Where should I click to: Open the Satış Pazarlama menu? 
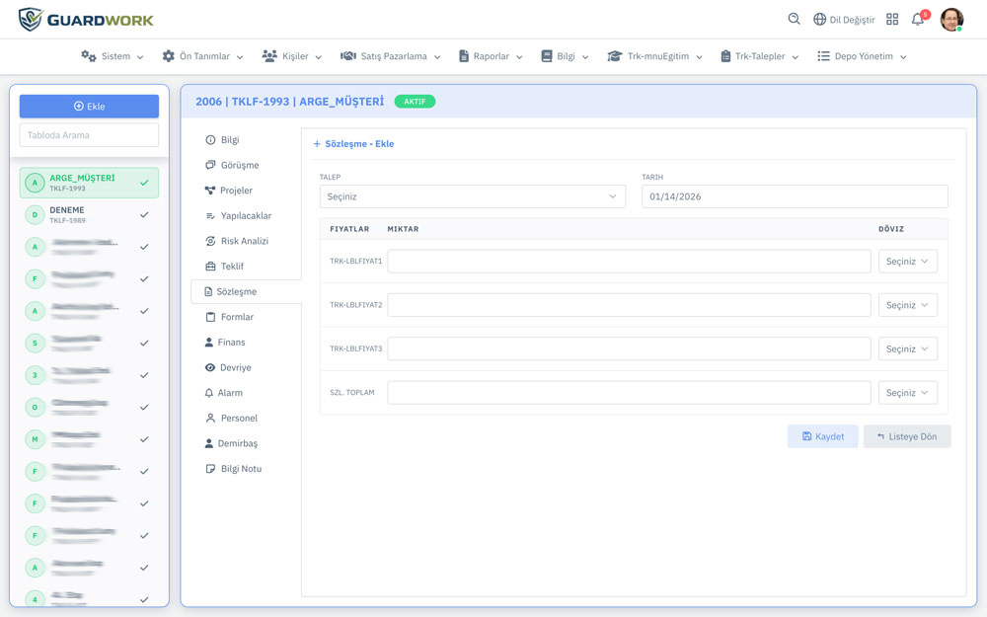(x=391, y=56)
